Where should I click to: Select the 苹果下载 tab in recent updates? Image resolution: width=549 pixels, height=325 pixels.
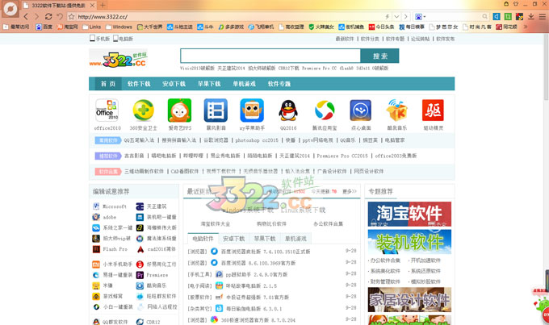[265, 239]
